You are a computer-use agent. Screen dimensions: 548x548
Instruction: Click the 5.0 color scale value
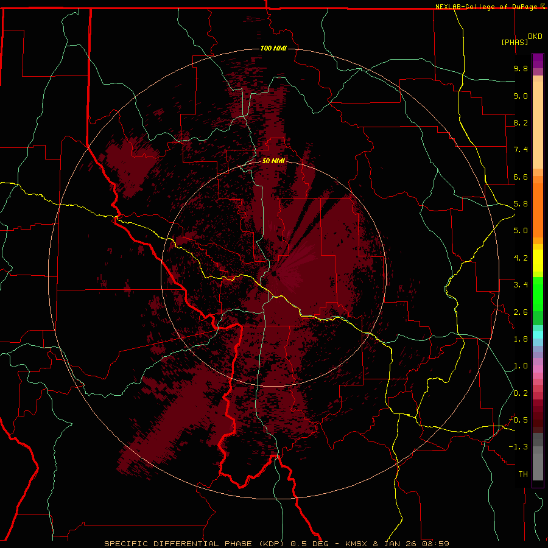point(521,231)
